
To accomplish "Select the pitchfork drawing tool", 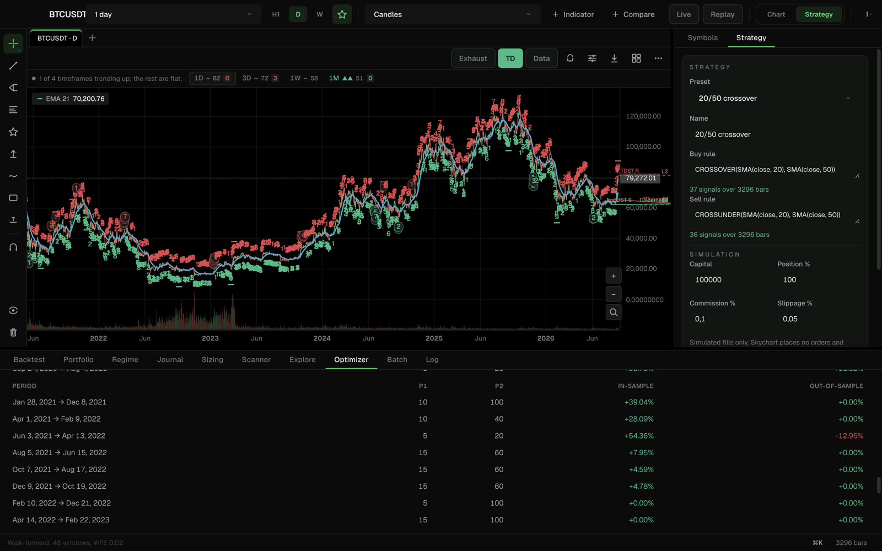I will pyautogui.click(x=13, y=88).
